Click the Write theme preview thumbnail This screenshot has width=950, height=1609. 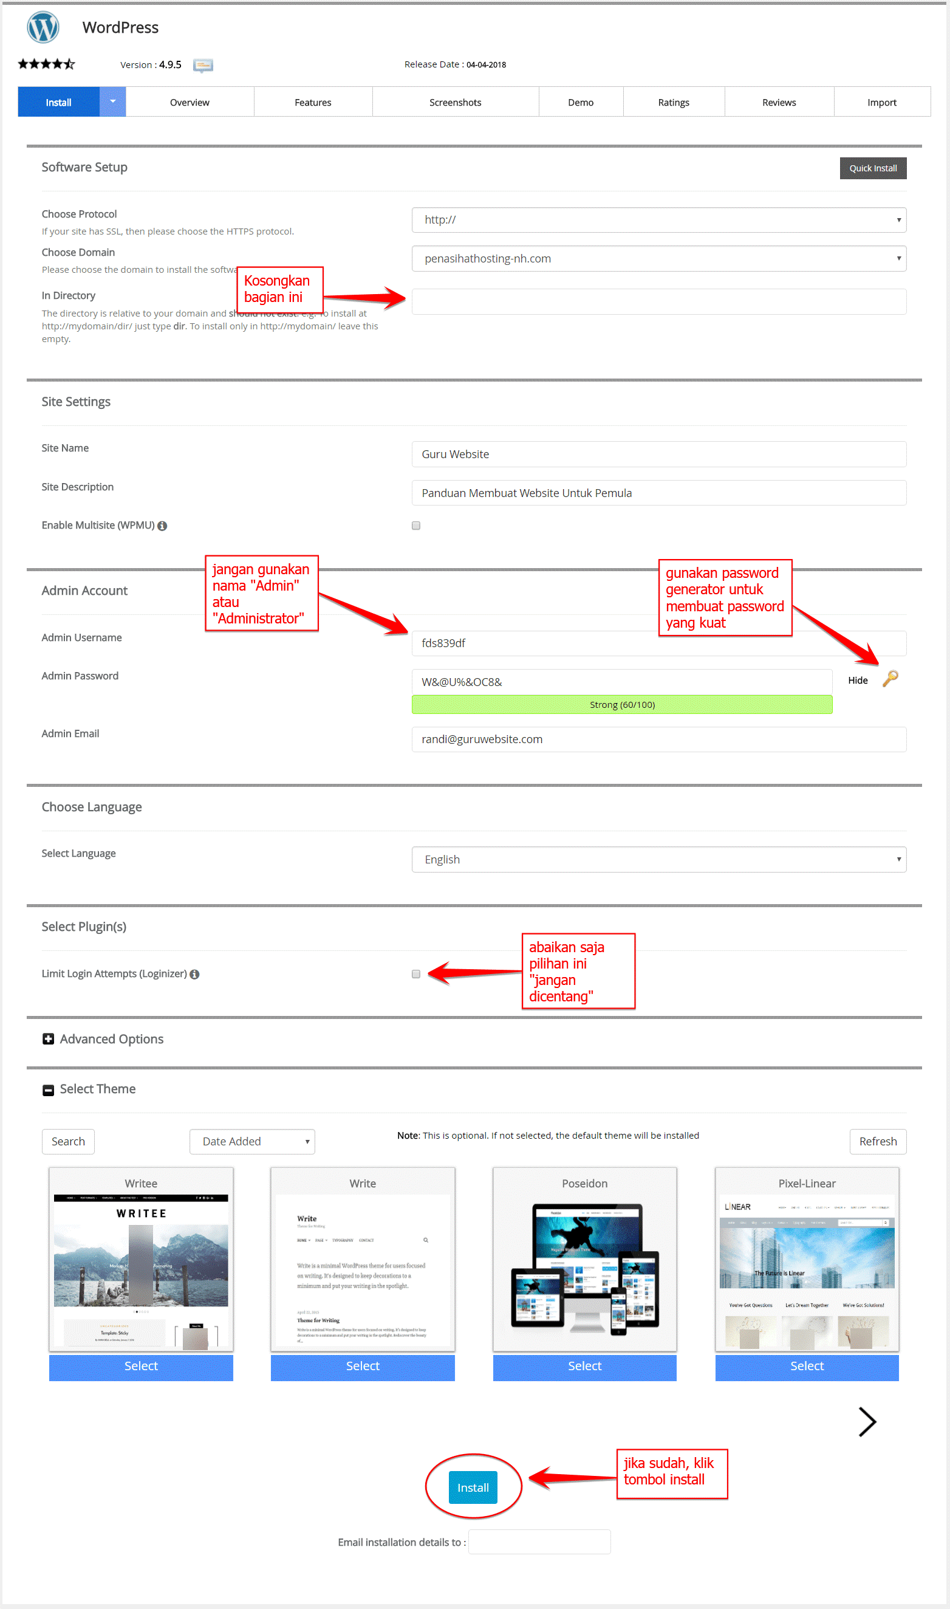pyautogui.click(x=363, y=1271)
